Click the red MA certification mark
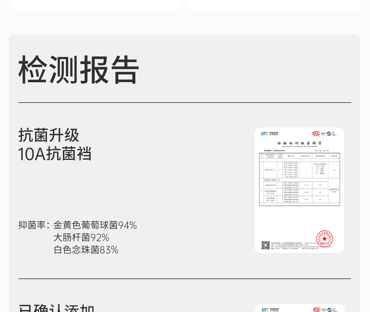This screenshot has width=370, height=312. point(316,134)
